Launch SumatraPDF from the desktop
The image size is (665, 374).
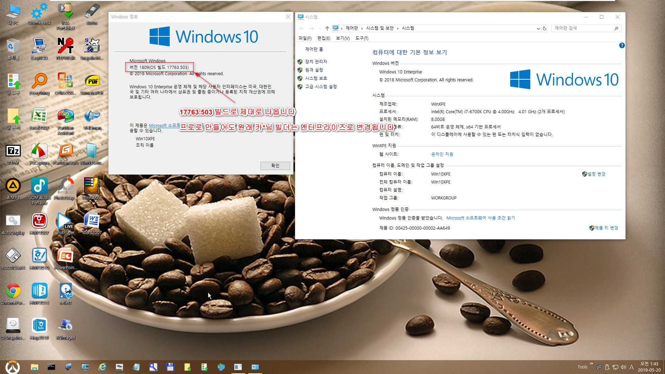click(92, 84)
